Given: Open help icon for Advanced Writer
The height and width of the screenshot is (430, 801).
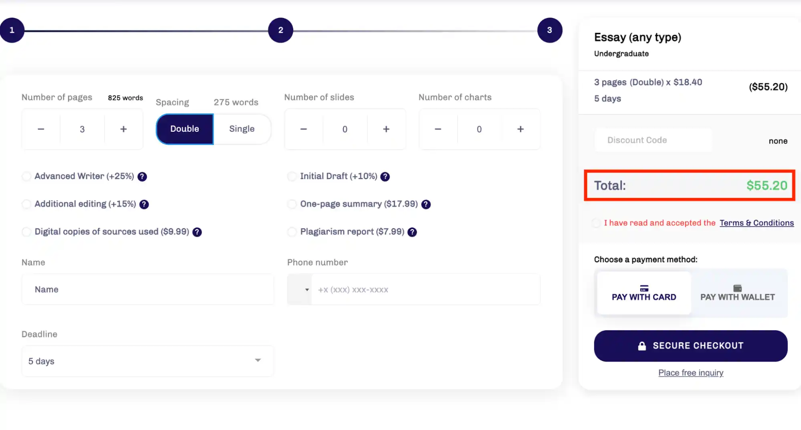Looking at the screenshot, I should 142,177.
